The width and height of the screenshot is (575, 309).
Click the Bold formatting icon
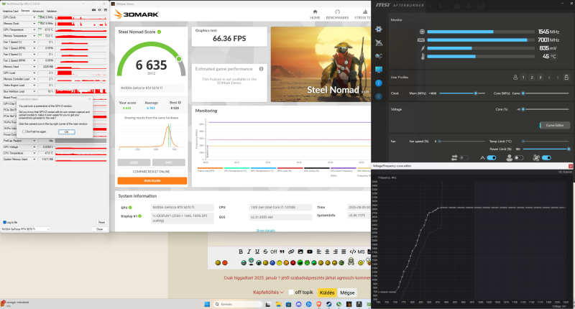click(241, 252)
